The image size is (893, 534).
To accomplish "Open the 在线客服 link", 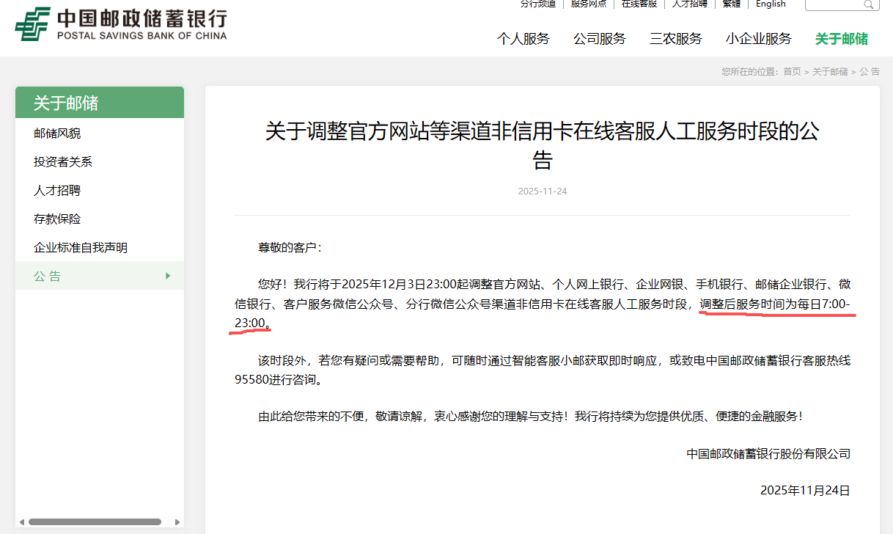I will coord(638,3).
